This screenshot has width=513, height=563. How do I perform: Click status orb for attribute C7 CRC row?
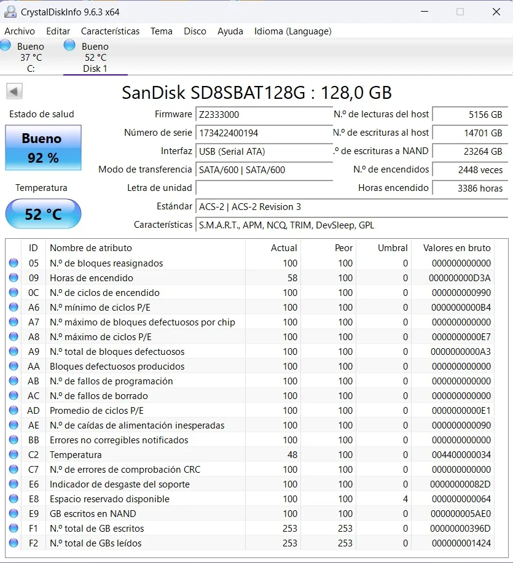point(14,469)
